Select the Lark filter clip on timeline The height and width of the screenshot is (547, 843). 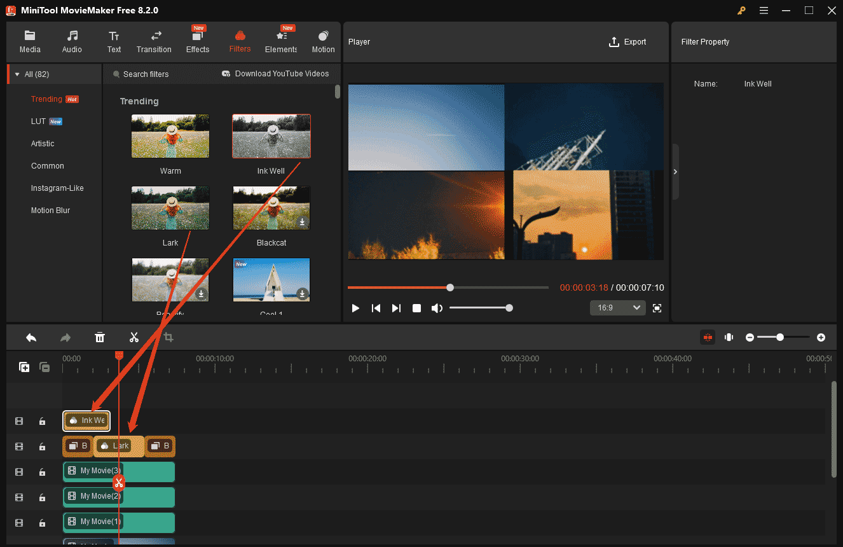[120, 447]
